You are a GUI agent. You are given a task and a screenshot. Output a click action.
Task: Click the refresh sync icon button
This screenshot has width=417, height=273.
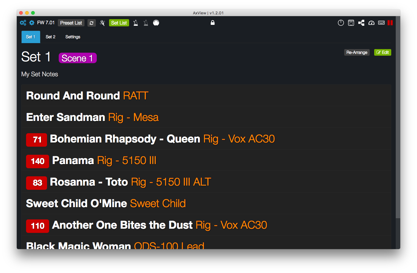click(x=92, y=23)
